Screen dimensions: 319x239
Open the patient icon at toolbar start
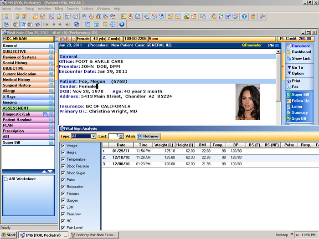6,16
